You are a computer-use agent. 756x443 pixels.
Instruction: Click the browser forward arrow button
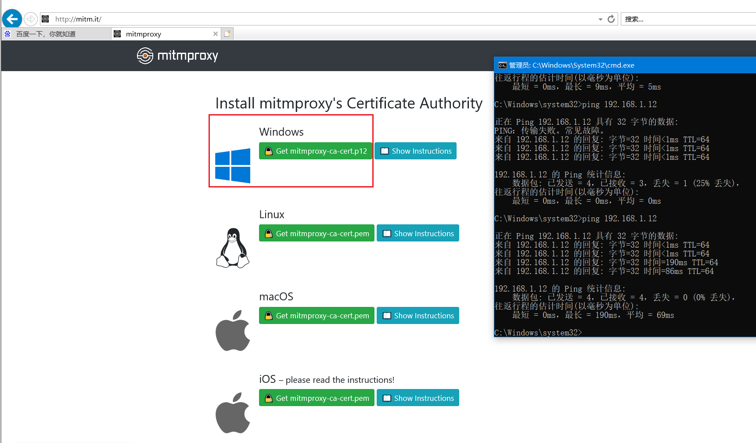tap(30, 19)
